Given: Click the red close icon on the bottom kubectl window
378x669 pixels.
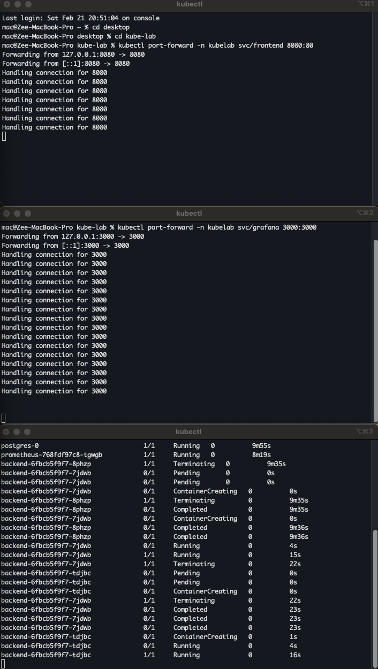Looking at the screenshot, I should [x=5, y=431].
